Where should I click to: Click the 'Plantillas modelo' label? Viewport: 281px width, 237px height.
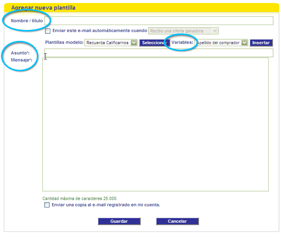coord(64,42)
